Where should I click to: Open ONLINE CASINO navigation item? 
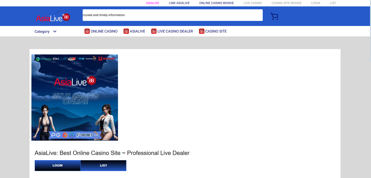click(104, 31)
